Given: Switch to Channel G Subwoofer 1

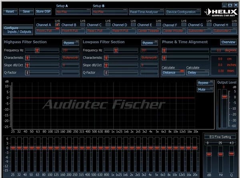Looking at the screenshot, I should pos(200,30).
